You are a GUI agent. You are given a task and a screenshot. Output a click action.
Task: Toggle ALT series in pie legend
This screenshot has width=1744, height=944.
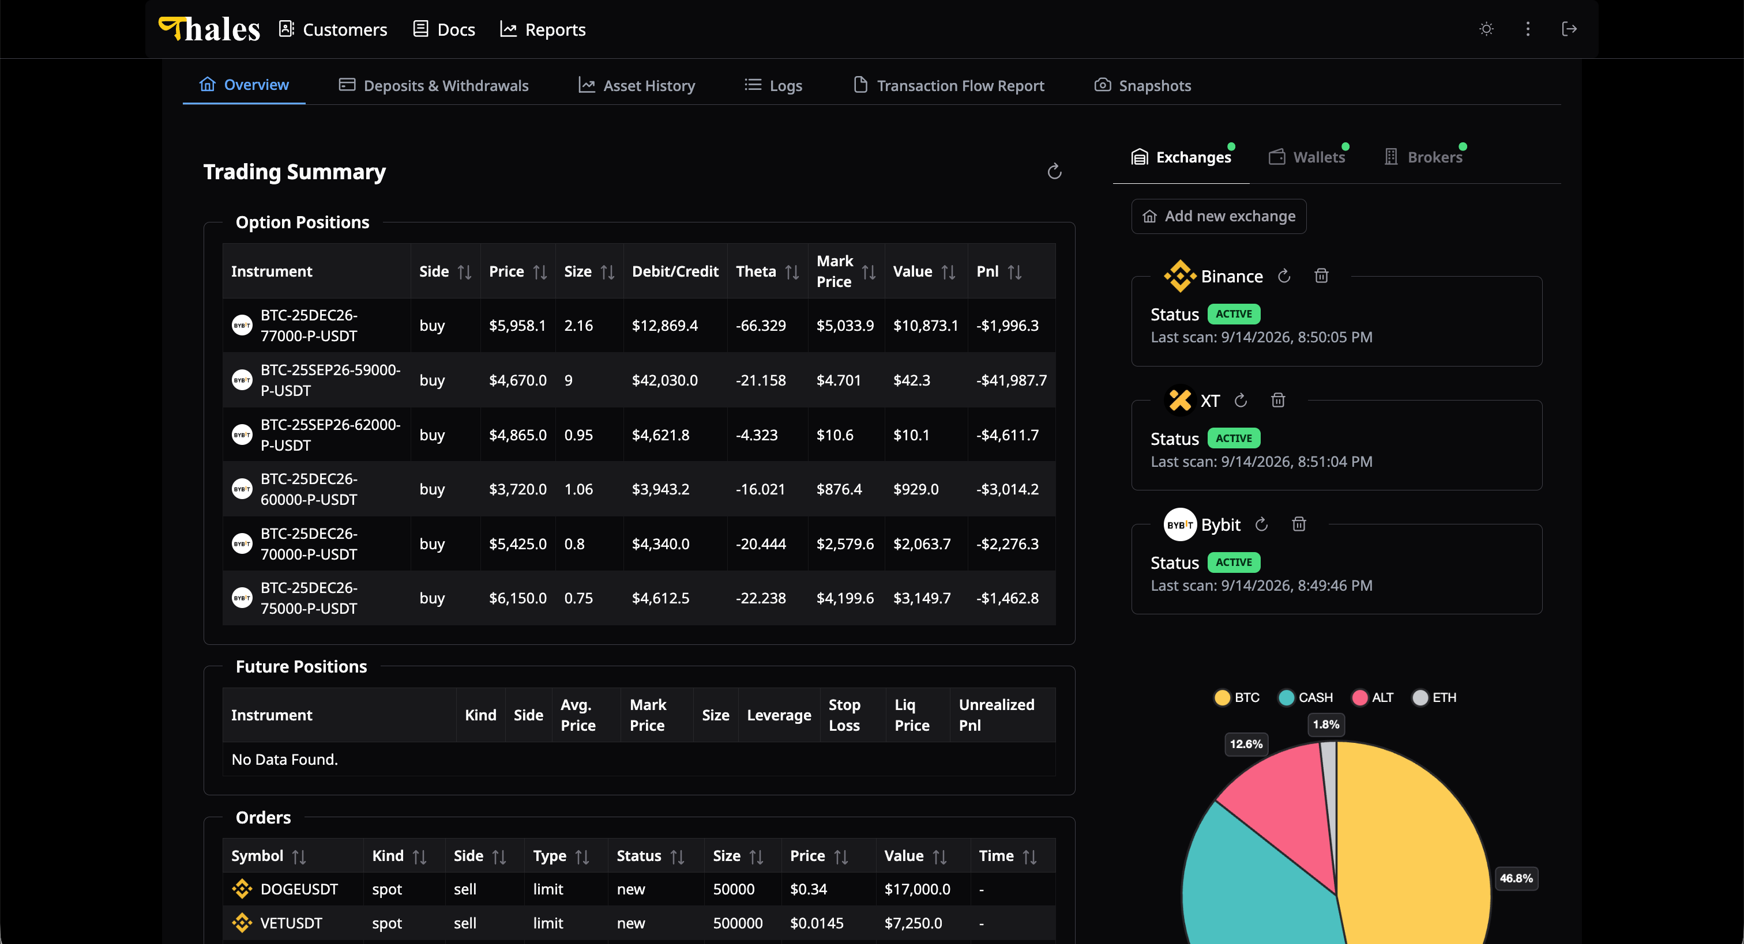pos(1373,698)
